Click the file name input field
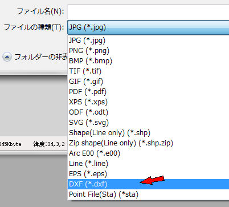 148,12
